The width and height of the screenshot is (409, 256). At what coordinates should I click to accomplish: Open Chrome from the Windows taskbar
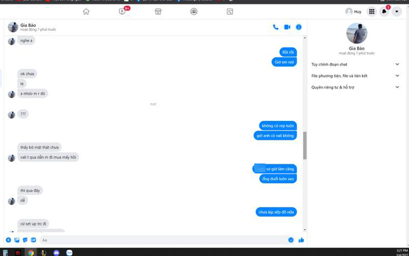click(31, 252)
